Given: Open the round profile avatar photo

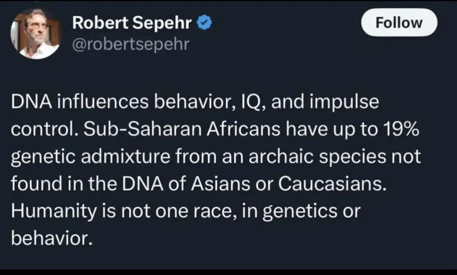Looking at the screenshot, I should tap(36, 33).
